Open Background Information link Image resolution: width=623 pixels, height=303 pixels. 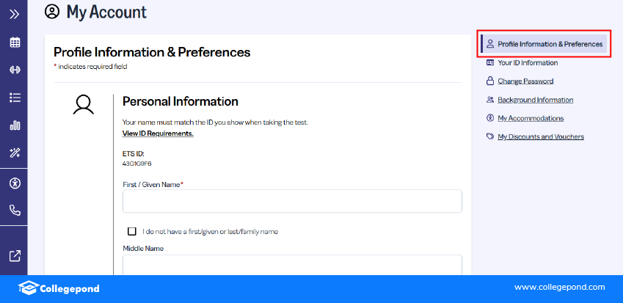click(x=535, y=100)
